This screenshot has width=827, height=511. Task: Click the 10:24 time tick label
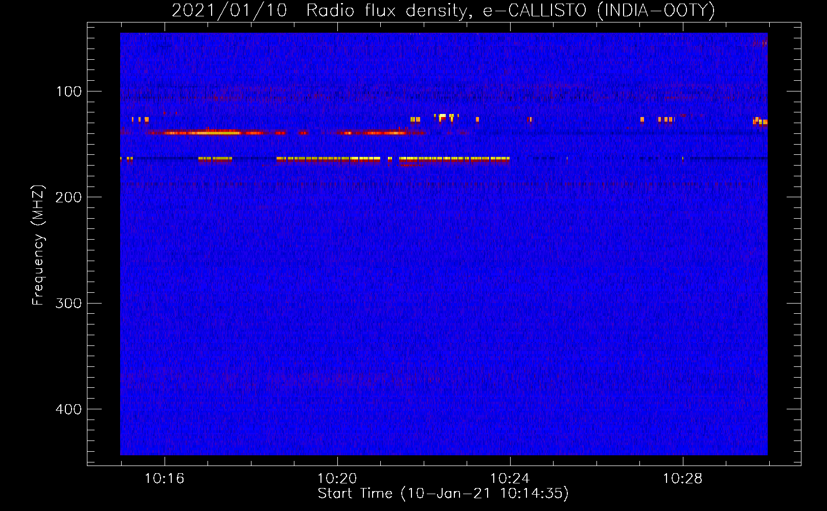pyautogui.click(x=510, y=478)
